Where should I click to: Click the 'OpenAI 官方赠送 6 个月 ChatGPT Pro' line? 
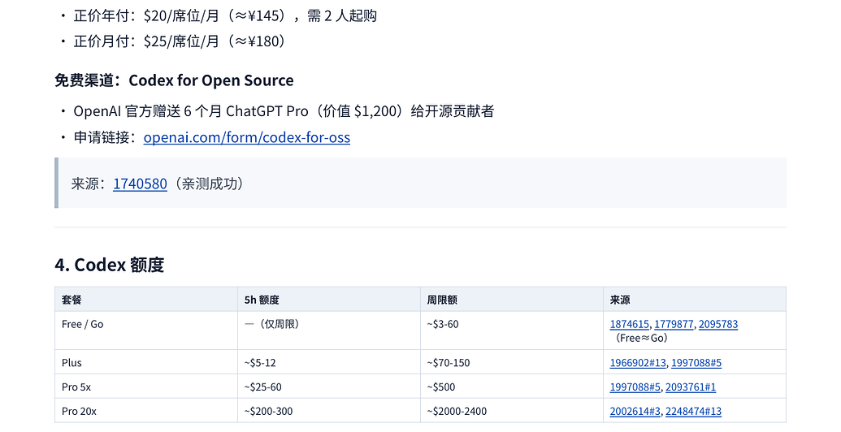[284, 111]
